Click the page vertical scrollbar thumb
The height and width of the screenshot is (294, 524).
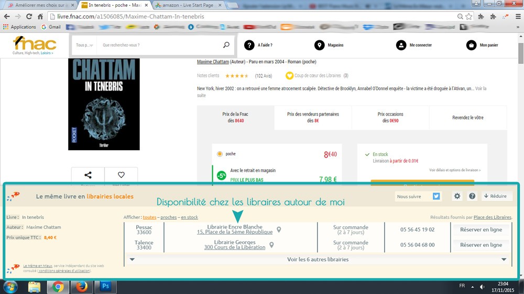(521, 53)
